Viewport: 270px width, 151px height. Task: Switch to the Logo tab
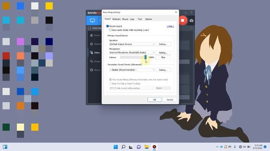pyautogui.click(x=132, y=19)
